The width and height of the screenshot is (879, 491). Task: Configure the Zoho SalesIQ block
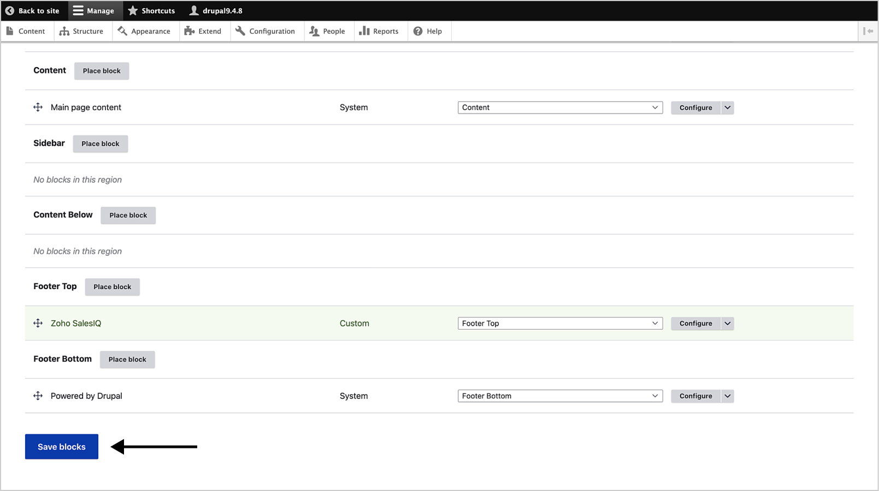696,324
